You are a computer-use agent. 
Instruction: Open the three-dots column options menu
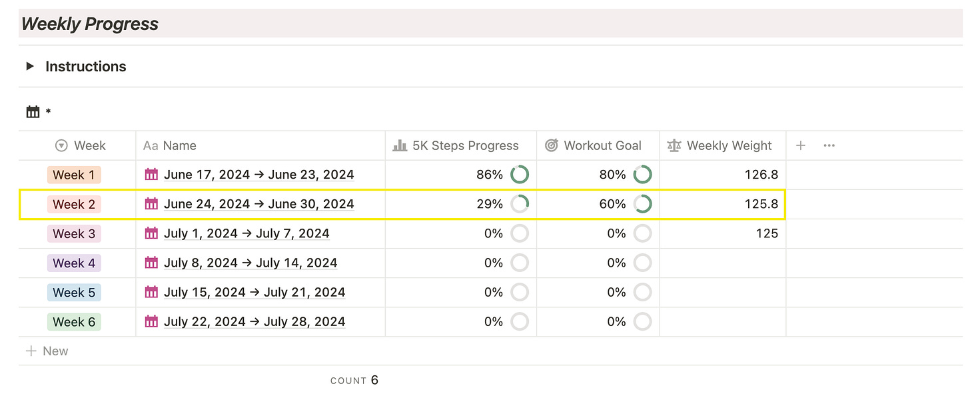(x=829, y=145)
